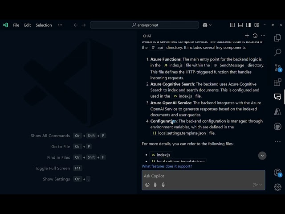285x214 pixels.
Task: Click 'Go to File' shortcut hint
Action: (61, 147)
